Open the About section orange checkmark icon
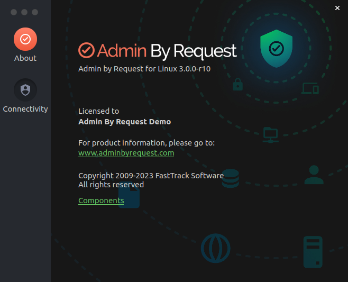Screen dimensions: 348x282 point(25,39)
